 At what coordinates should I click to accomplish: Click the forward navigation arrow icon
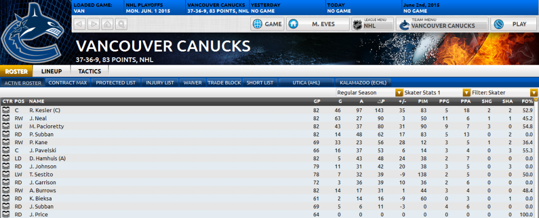pos(94,24)
